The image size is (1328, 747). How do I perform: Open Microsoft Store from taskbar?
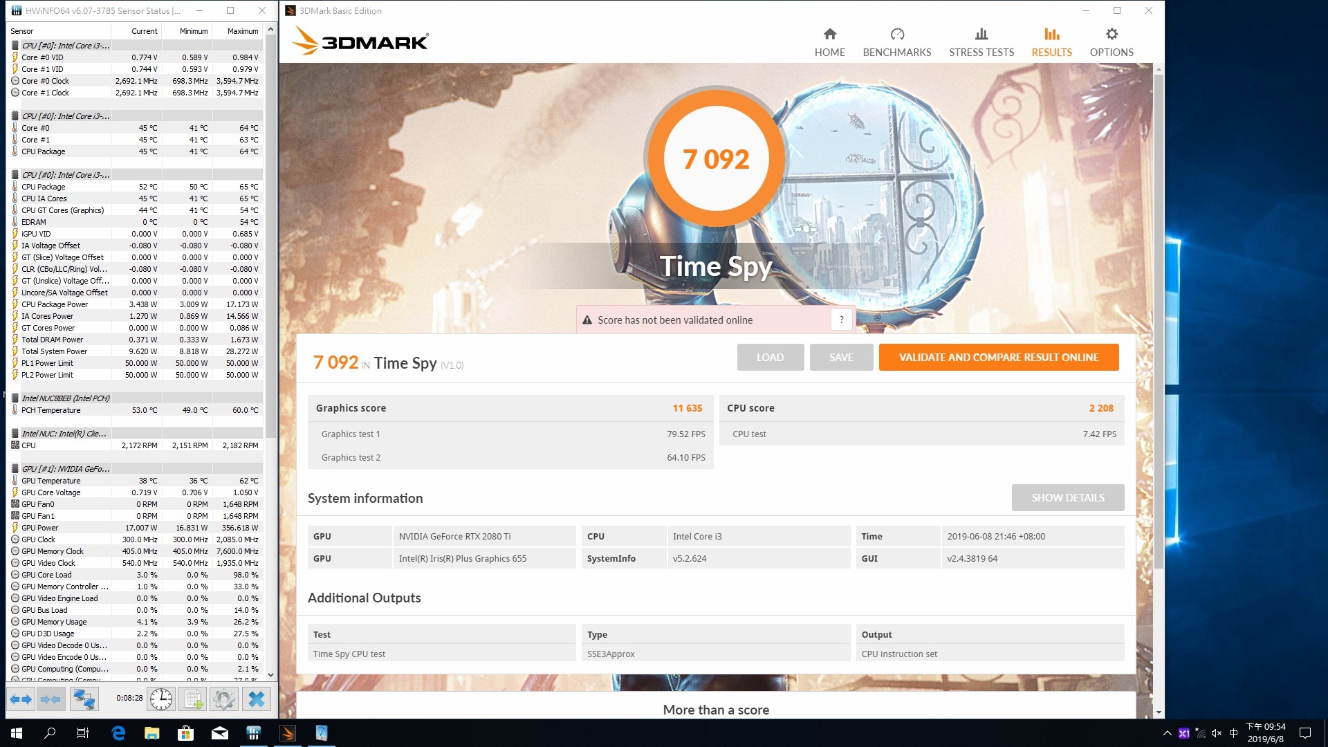tap(185, 733)
